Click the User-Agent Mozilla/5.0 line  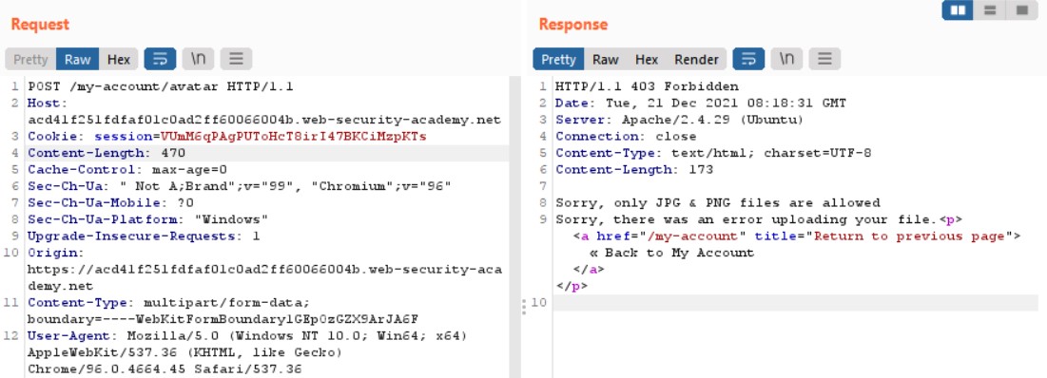[x=247, y=336]
